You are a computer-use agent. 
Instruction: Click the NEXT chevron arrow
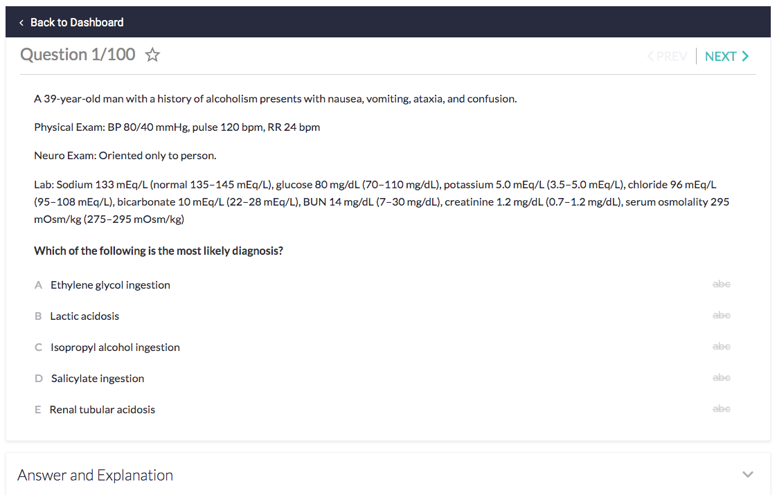pos(745,56)
